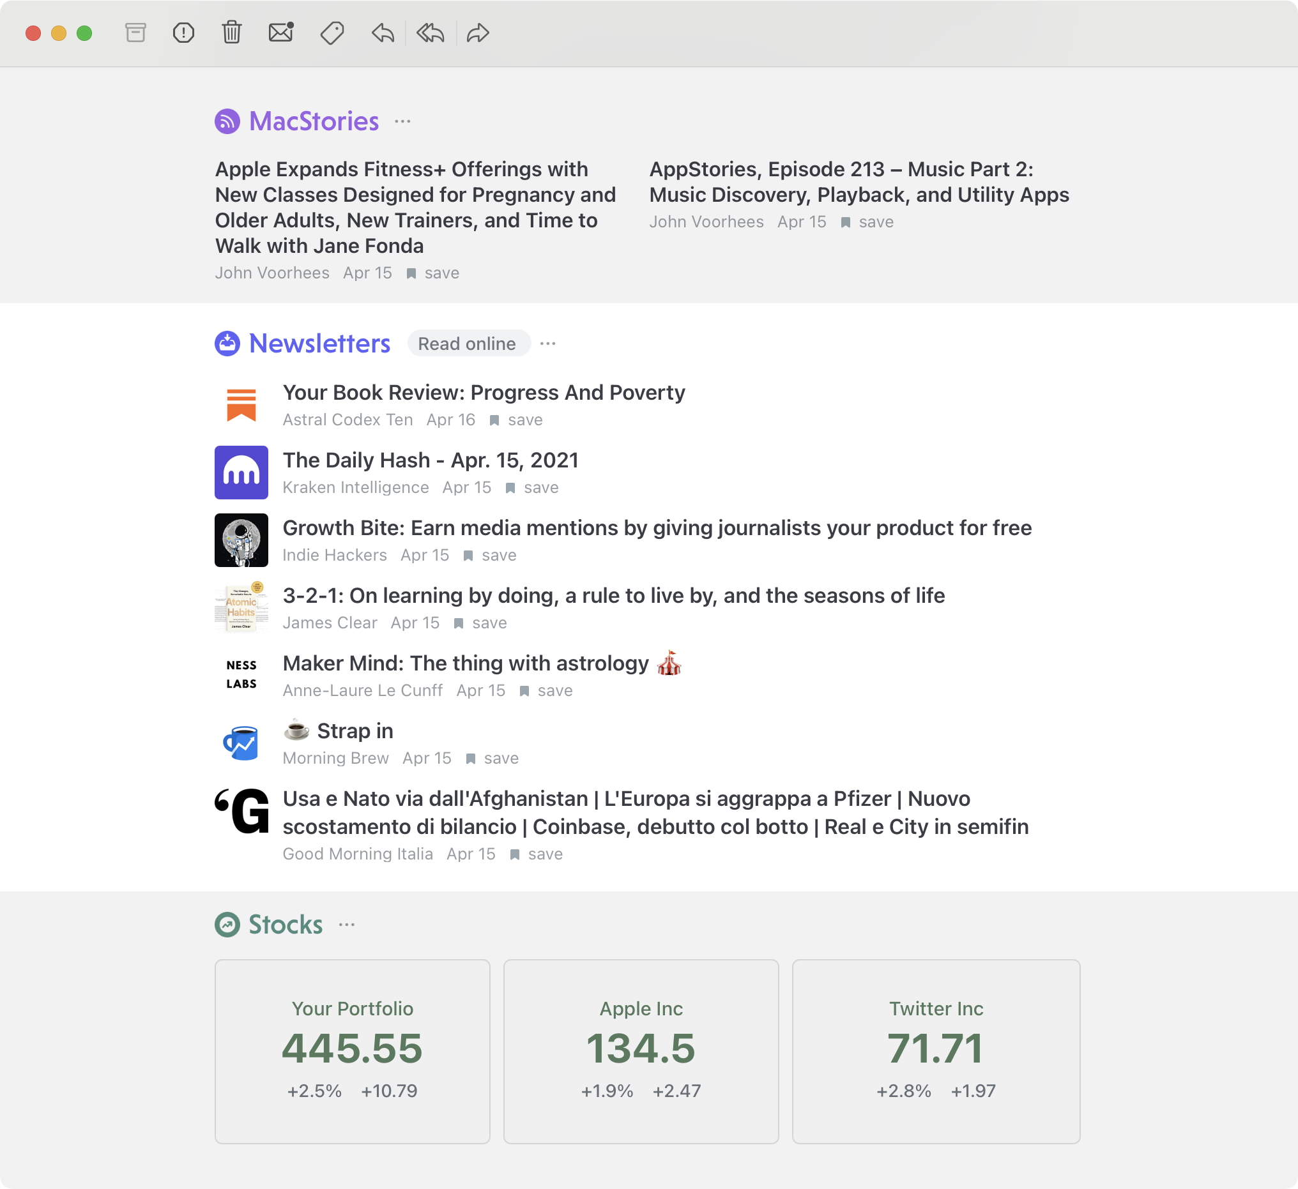The width and height of the screenshot is (1298, 1189).
Task: Maximize the window with green button
Action: [x=84, y=33]
